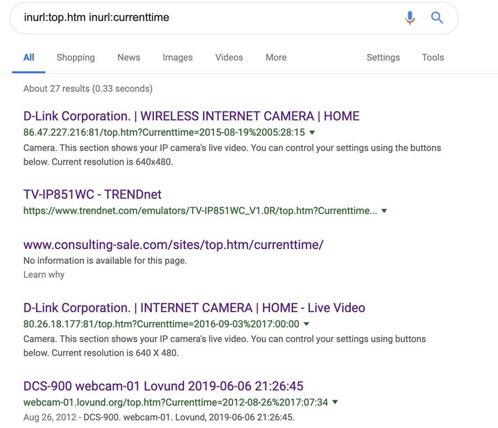The height and width of the screenshot is (428, 498).
Task: Open D-Link WIRELESS INTERNET CAMERA result
Action: click(x=191, y=116)
